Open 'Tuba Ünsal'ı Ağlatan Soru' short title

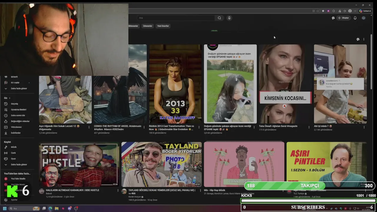pos(278,126)
